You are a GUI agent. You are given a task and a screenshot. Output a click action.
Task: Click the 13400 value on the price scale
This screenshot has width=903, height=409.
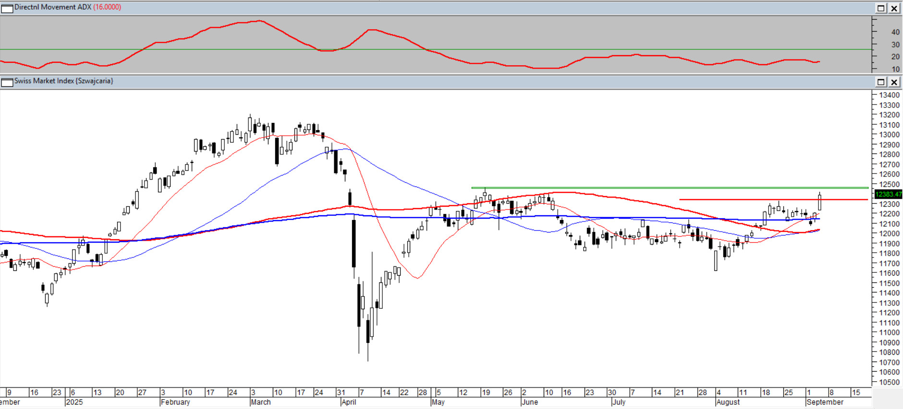(x=889, y=95)
